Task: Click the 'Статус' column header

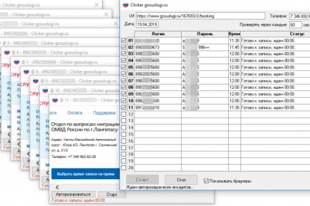Action: [275, 34]
